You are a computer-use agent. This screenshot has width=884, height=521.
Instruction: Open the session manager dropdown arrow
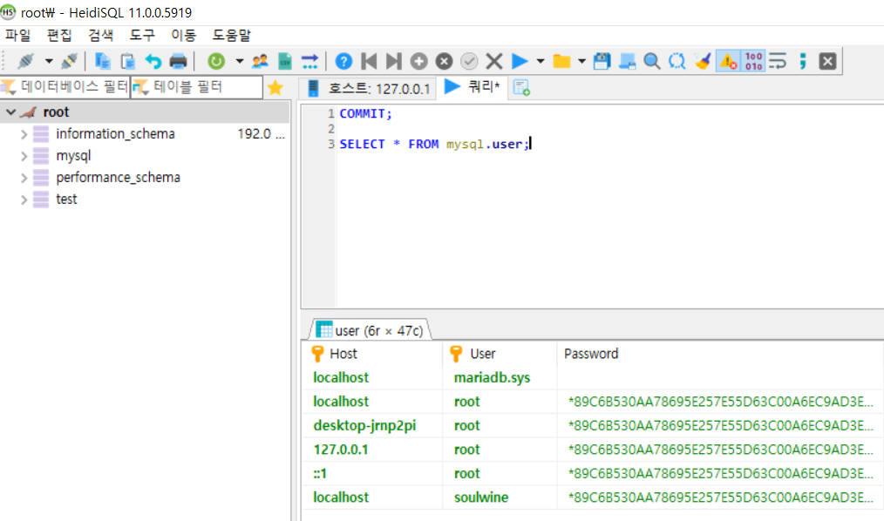49,61
